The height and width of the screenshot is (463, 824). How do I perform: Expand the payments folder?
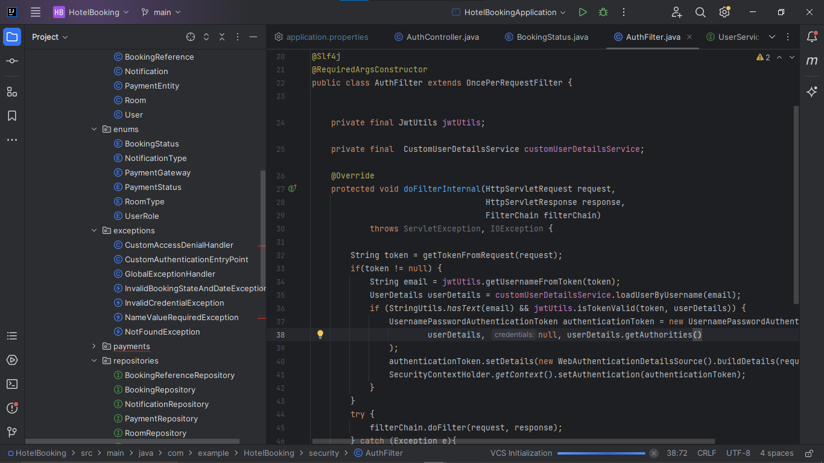(94, 346)
